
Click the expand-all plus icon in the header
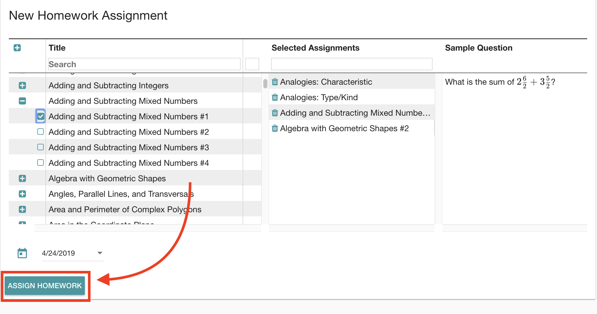[17, 48]
